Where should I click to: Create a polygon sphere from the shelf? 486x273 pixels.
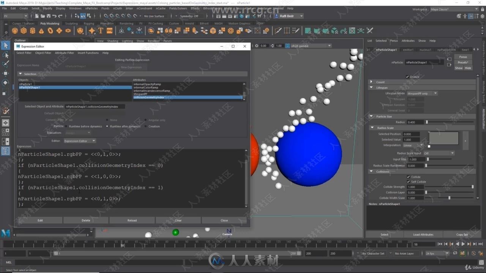click(15, 31)
